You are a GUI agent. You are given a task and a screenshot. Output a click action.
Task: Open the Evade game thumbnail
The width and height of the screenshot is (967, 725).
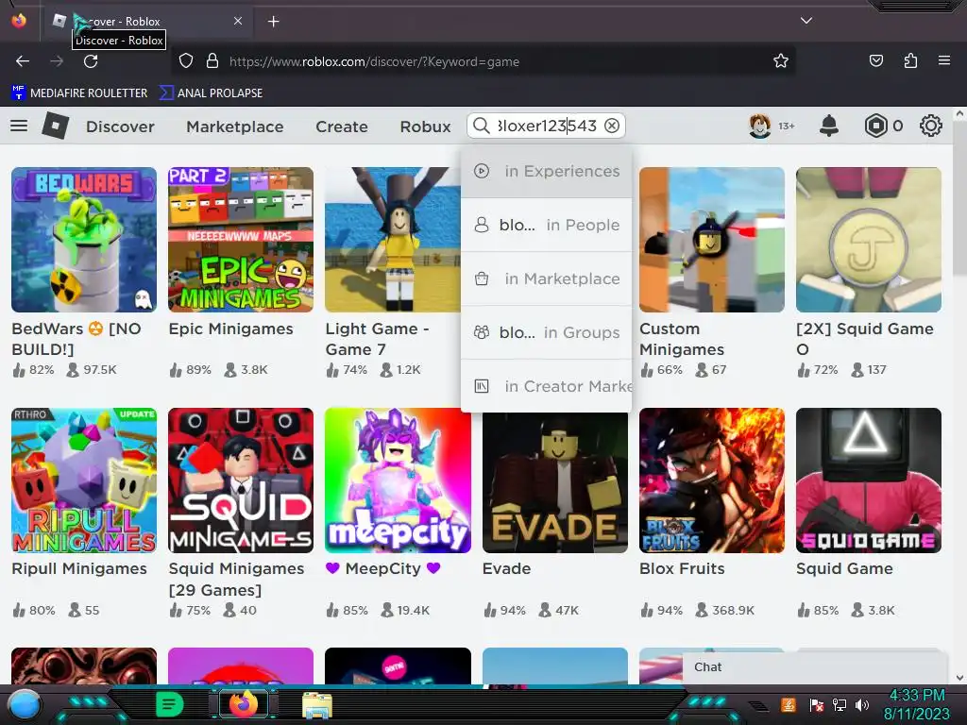pos(555,482)
